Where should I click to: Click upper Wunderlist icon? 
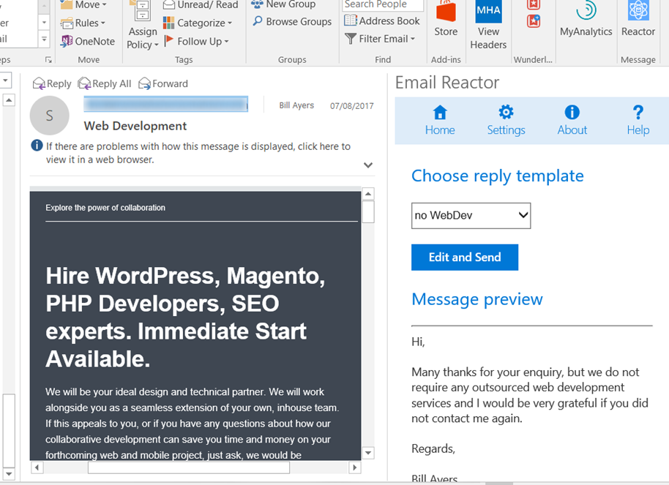(x=534, y=4)
